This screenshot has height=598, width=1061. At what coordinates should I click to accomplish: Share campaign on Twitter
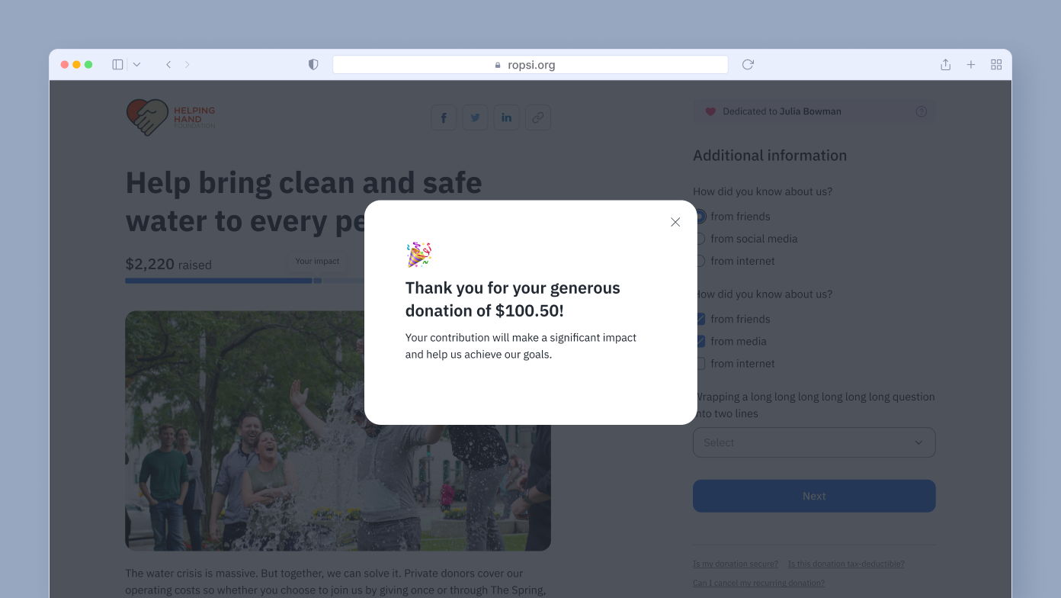pyautogui.click(x=475, y=117)
